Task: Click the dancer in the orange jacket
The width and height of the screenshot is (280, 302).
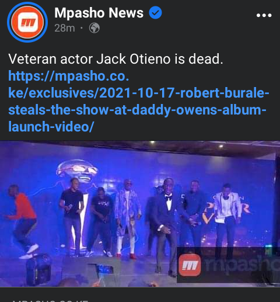Action: click(22, 221)
